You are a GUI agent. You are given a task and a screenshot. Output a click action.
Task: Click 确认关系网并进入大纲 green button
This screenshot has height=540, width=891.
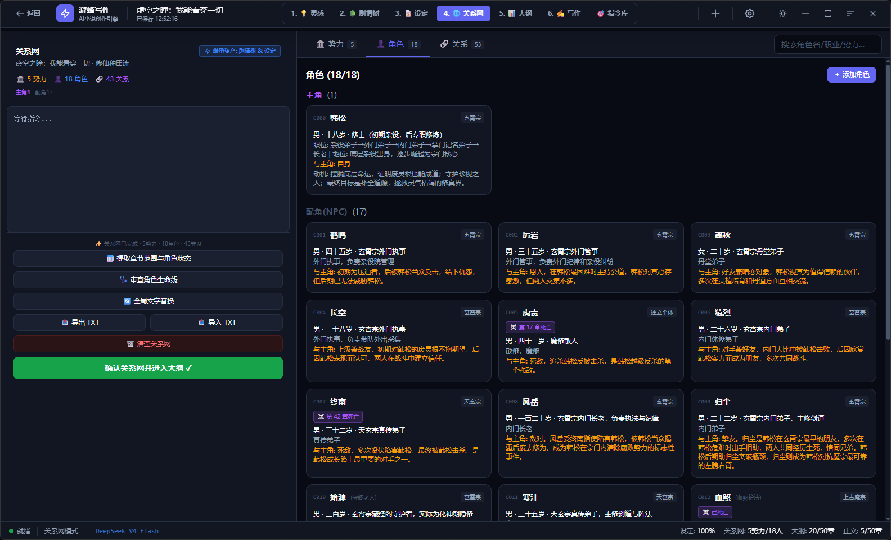click(x=148, y=368)
